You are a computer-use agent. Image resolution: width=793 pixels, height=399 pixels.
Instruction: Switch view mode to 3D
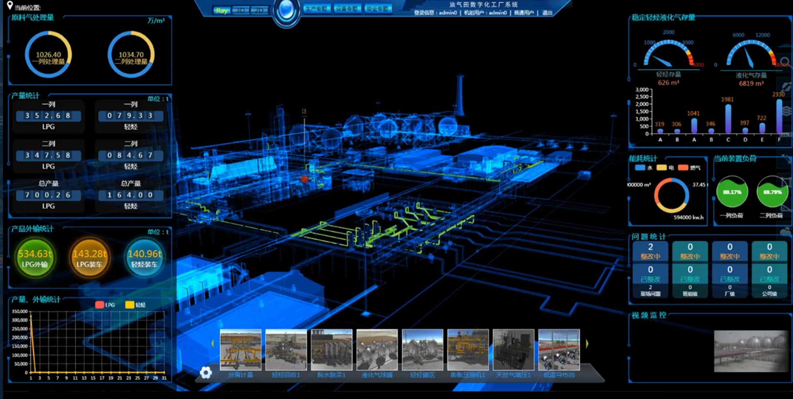241,10
